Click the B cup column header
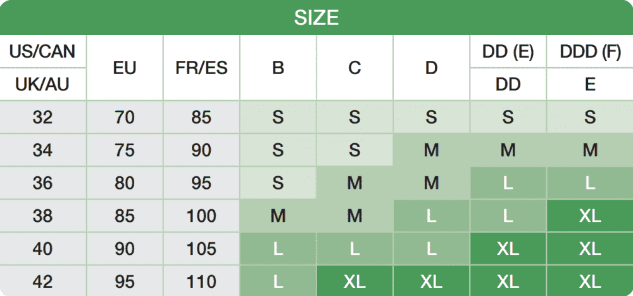The height and width of the screenshot is (296, 633). [x=278, y=68]
